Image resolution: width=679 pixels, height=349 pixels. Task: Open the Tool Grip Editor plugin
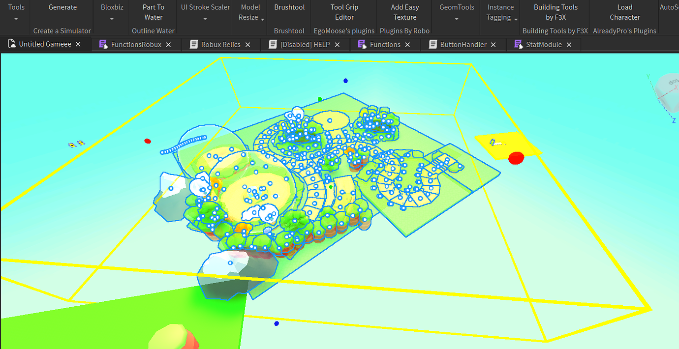point(344,12)
